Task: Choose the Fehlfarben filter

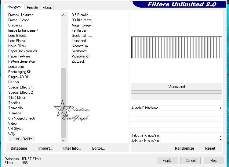Action: click(79, 30)
